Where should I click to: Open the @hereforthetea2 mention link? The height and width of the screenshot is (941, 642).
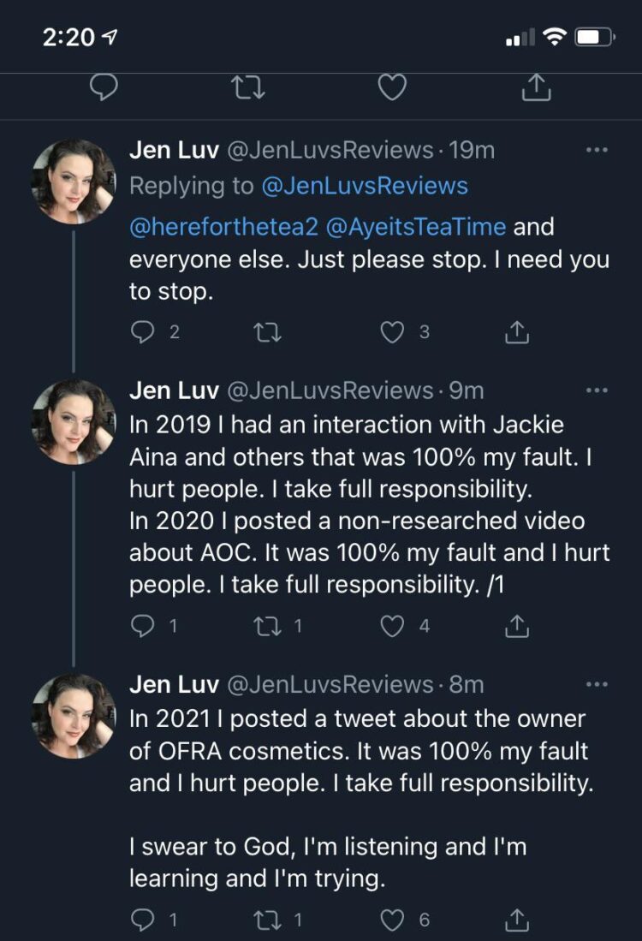pos(224,226)
